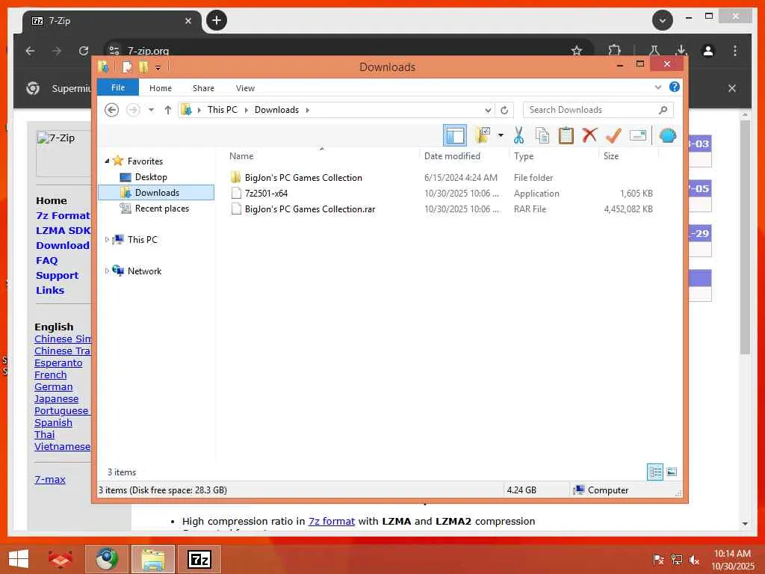
Task: Click the red X Delete icon
Action: (589, 135)
